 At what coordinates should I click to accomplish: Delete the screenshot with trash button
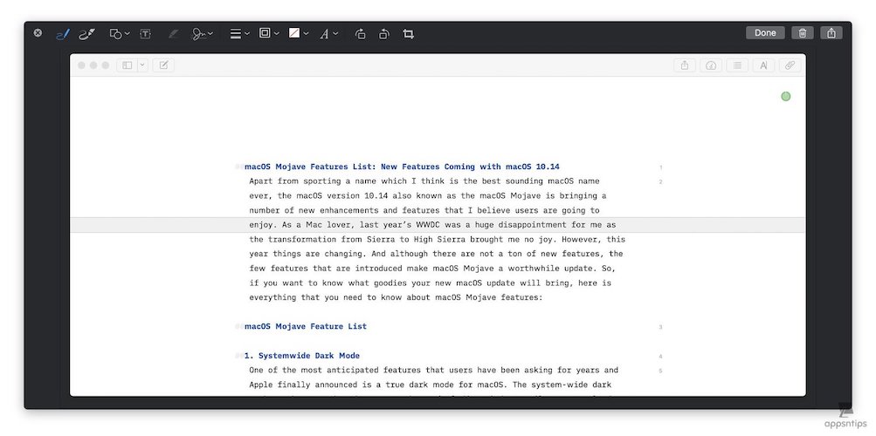pyautogui.click(x=803, y=33)
